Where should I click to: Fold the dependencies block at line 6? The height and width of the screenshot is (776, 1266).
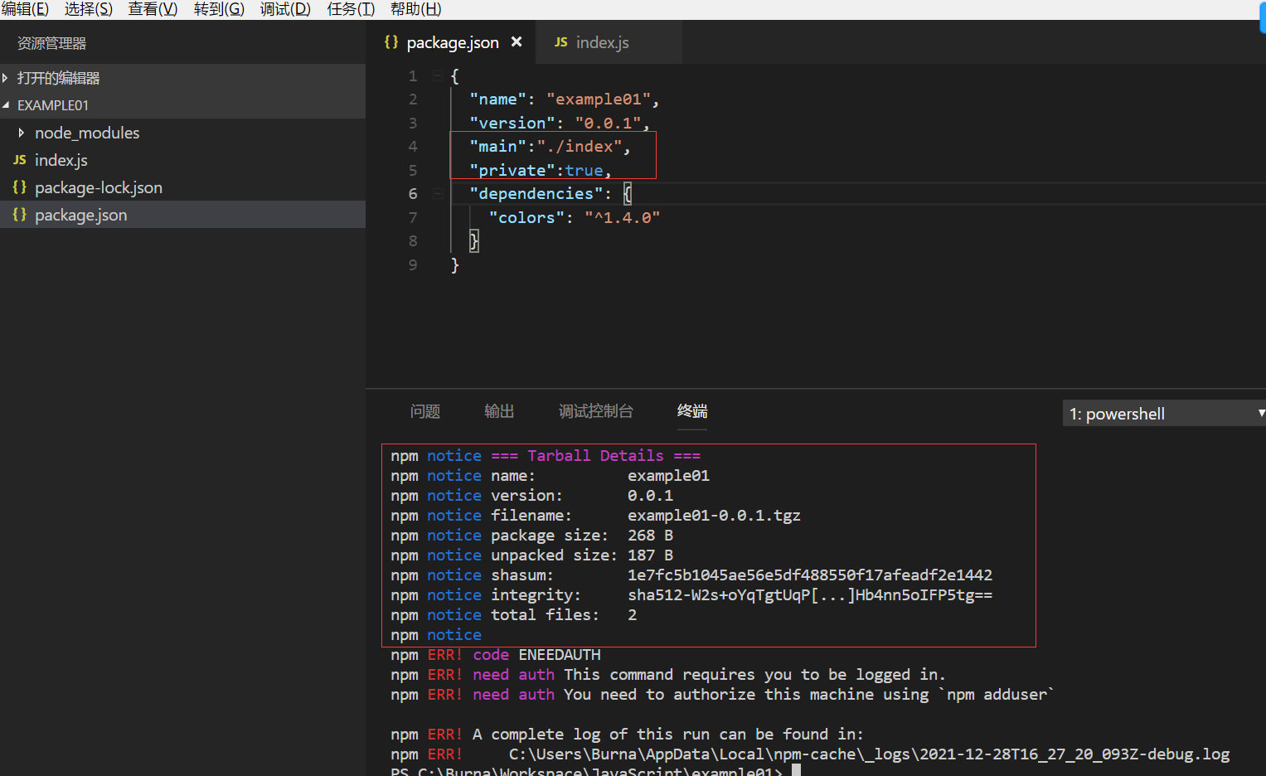point(437,194)
